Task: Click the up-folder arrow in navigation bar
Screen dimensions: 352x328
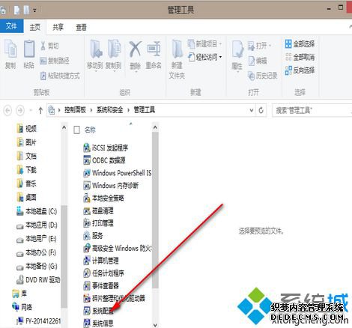Action: (40, 110)
